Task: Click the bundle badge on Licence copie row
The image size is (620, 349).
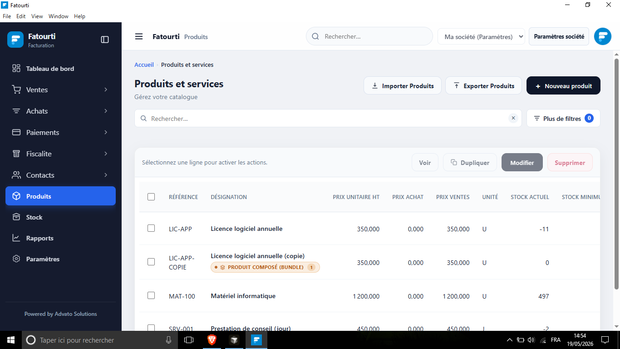Action: click(x=265, y=267)
